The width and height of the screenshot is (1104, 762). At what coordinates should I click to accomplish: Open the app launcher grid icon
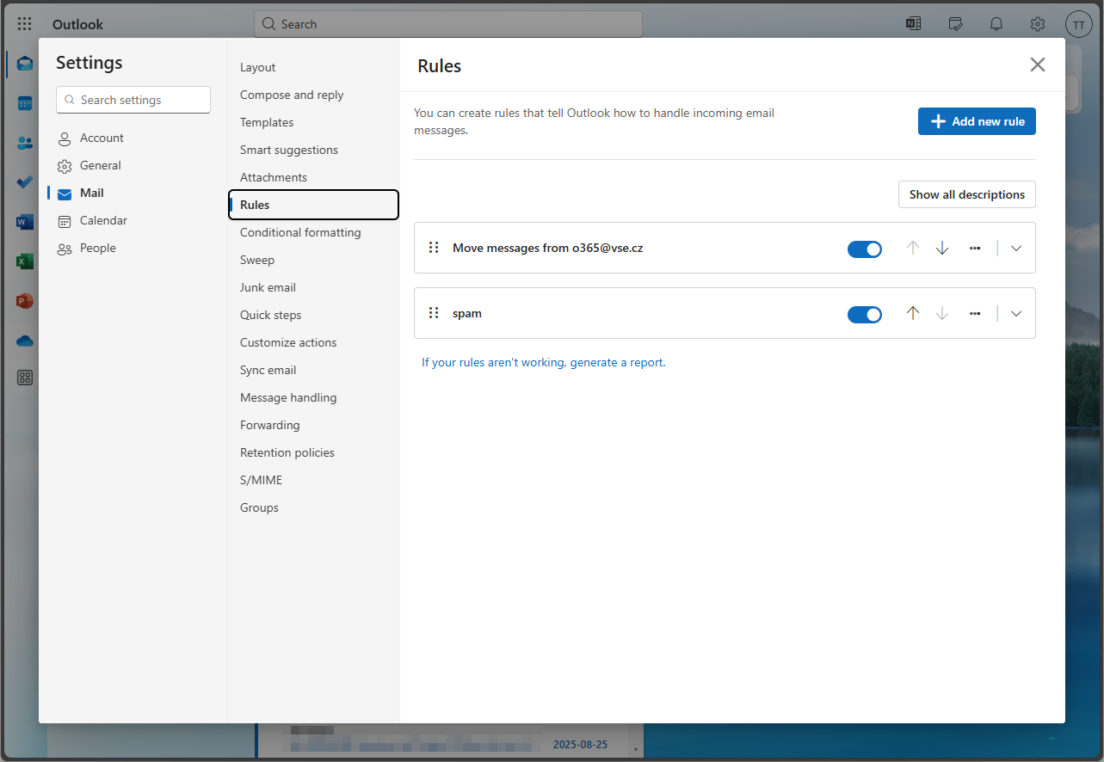point(25,24)
